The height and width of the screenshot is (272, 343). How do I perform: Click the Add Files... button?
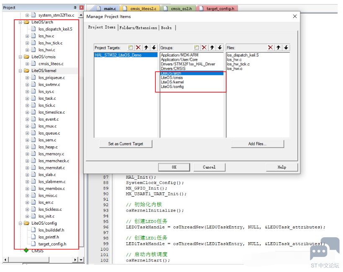[x=257, y=144]
